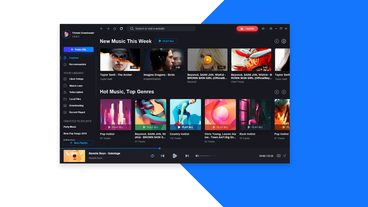This screenshot has height=207, width=368.
Task: Click the ImagineDragons artist name
Action: (x=152, y=79)
